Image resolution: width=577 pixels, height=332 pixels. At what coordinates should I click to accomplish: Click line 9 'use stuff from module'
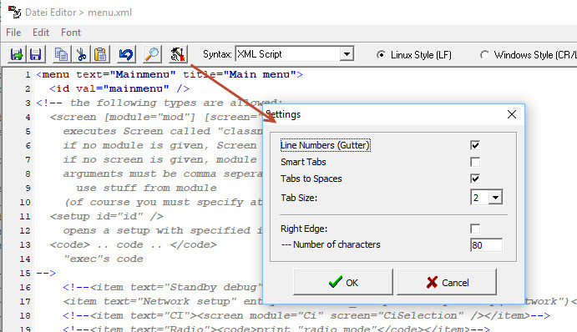click(x=146, y=188)
